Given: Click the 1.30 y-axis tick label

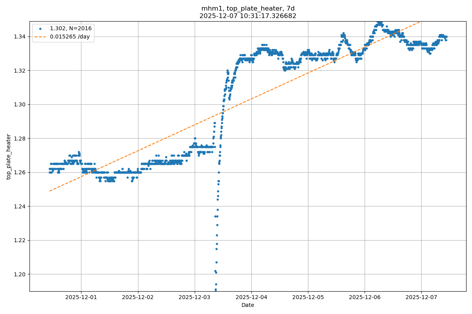Looking at the screenshot, I should [20, 104].
